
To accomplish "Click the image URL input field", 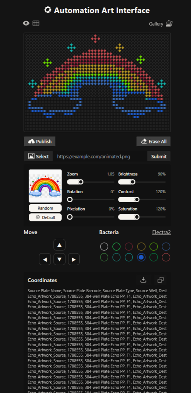I will coord(99,156).
